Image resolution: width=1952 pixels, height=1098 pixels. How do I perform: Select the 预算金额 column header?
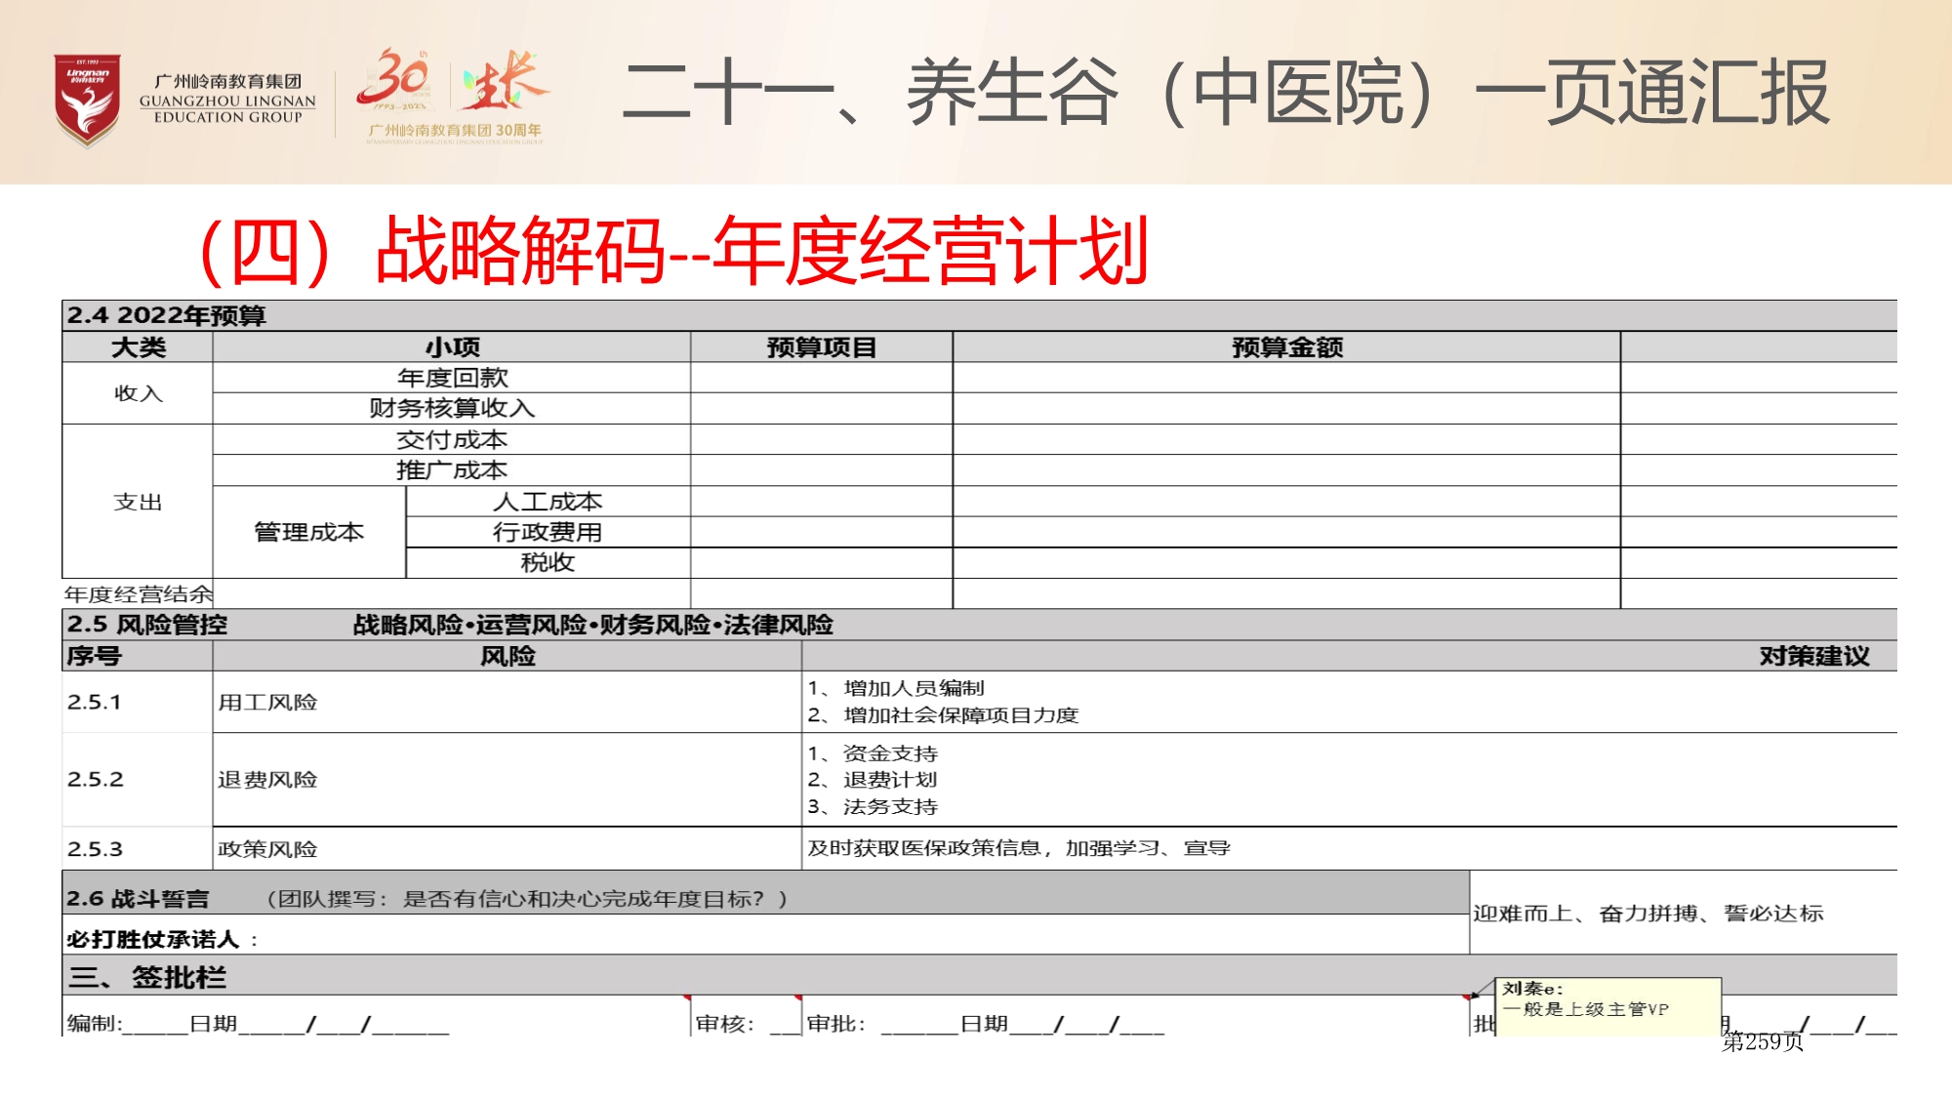pyautogui.click(x=1285, y=347)
